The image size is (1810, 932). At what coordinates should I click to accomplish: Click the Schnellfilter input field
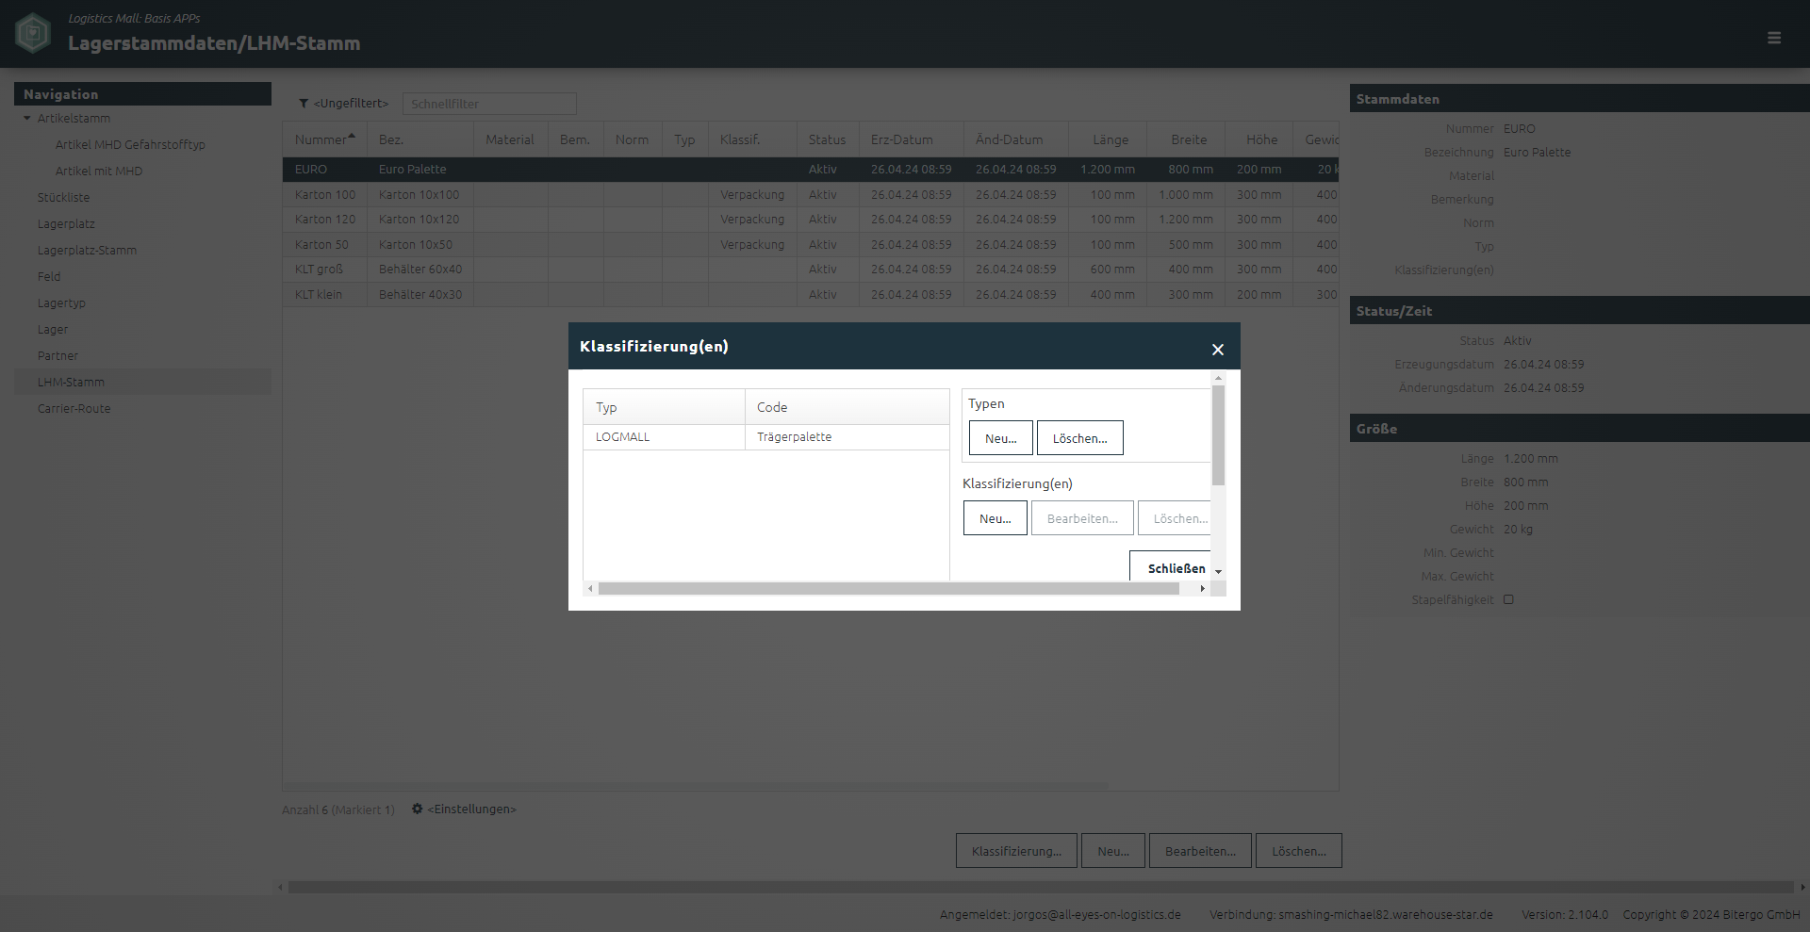[489, 104]
